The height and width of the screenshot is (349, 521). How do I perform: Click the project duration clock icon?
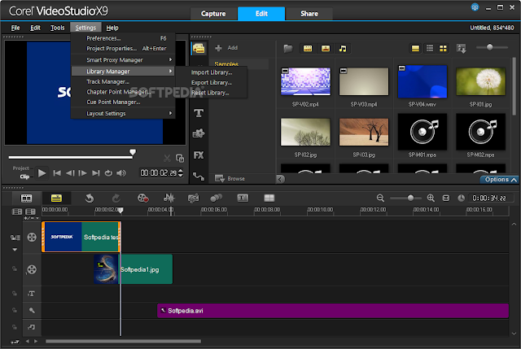(x=462, y=198)
